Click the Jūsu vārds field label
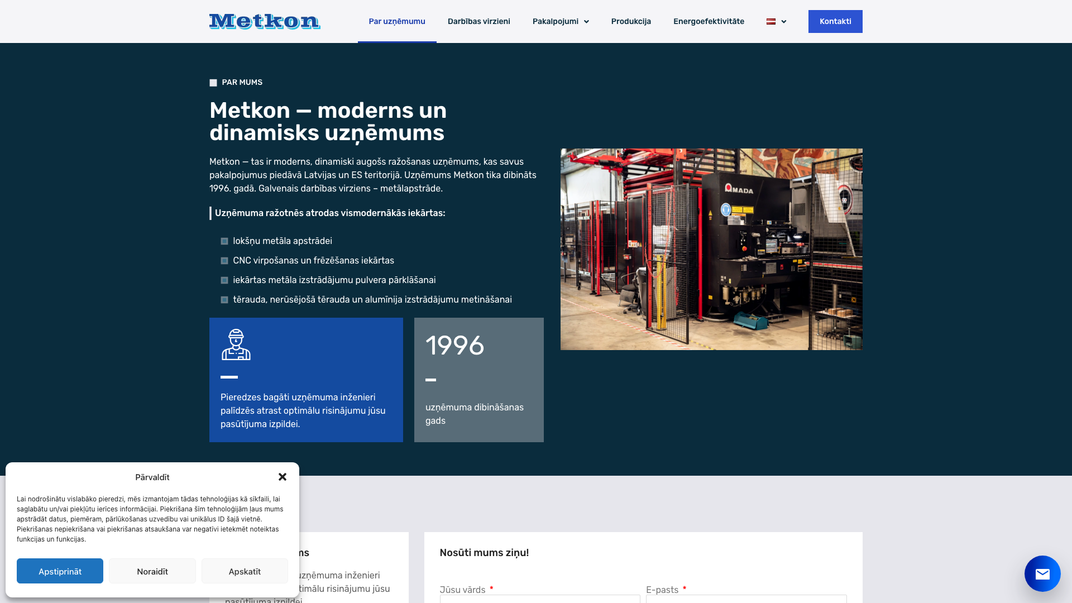 click(x=462, y=590)
